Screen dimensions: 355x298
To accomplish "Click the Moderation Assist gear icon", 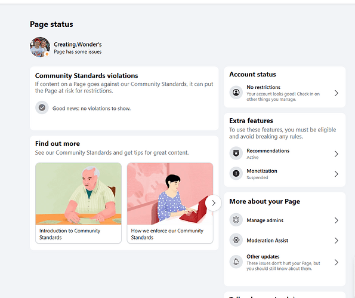I will [236, 240].
